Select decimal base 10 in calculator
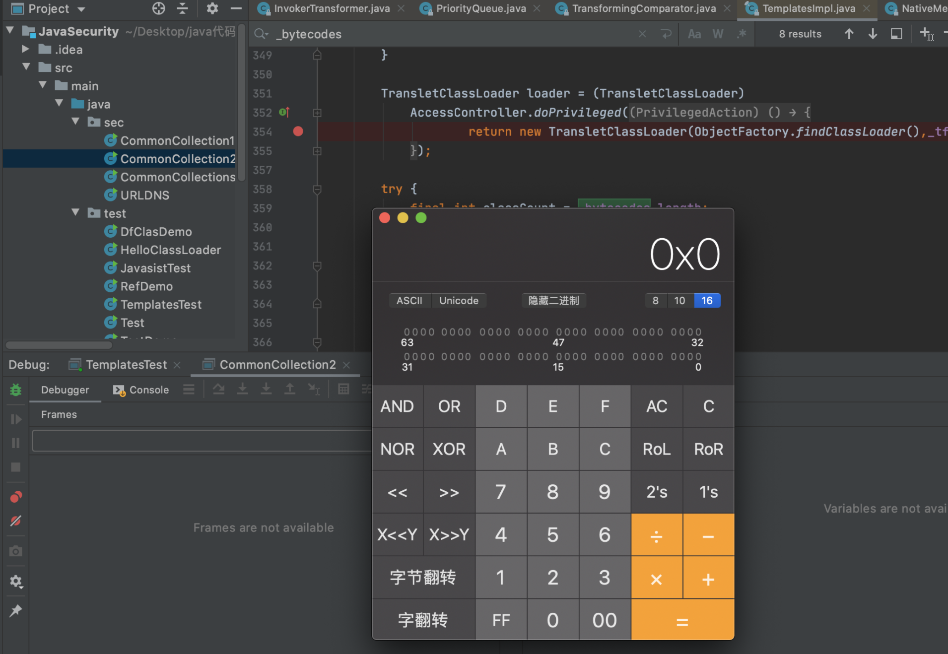The height and width of the screenshot is (654, 948). click(679, 301)
